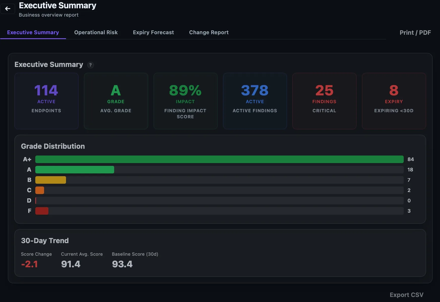Select the Executive Summary tab
Screen dimensions: 440x302
(33, 32)
